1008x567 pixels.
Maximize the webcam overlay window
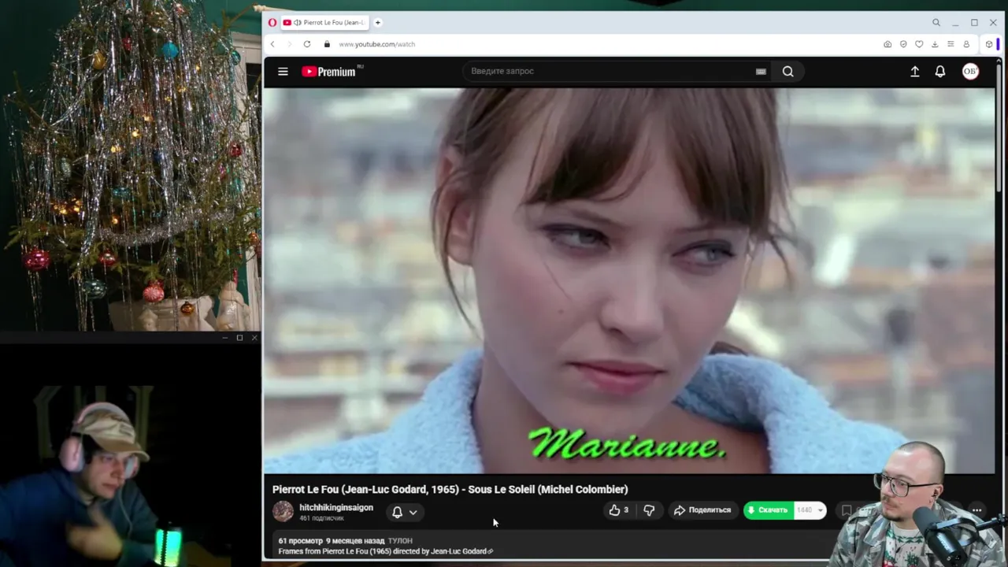[239, 338]
